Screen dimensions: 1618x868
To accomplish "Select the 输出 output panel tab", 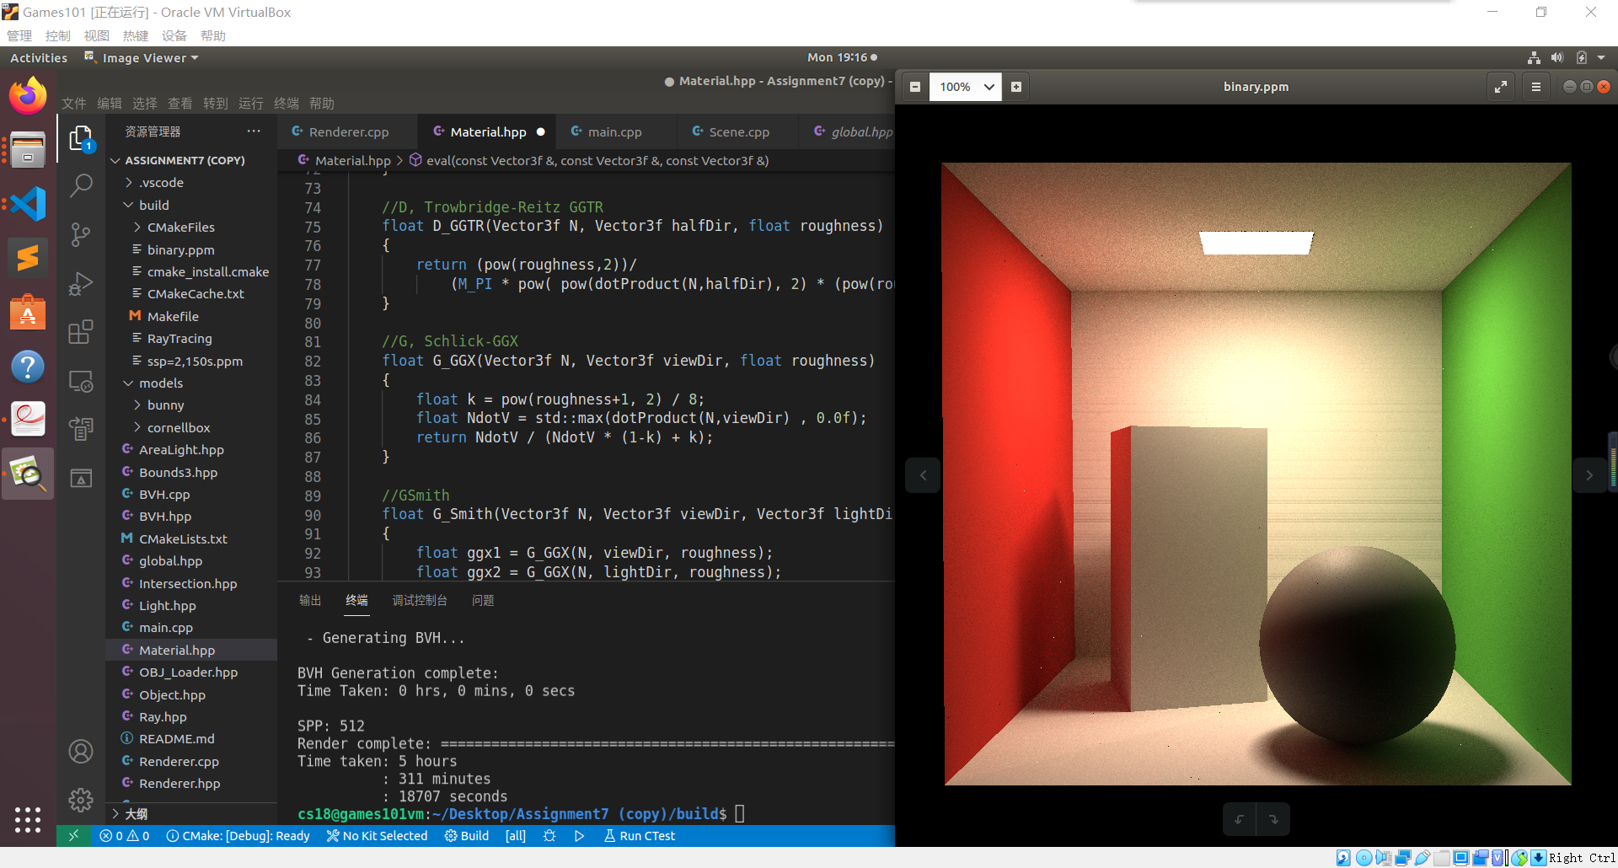I will [x=310, y=600].
